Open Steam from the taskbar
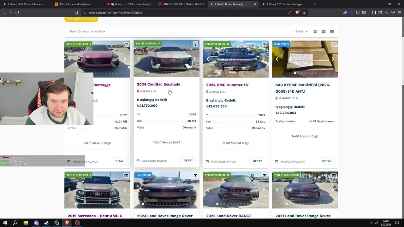 [x=46, y=223]
